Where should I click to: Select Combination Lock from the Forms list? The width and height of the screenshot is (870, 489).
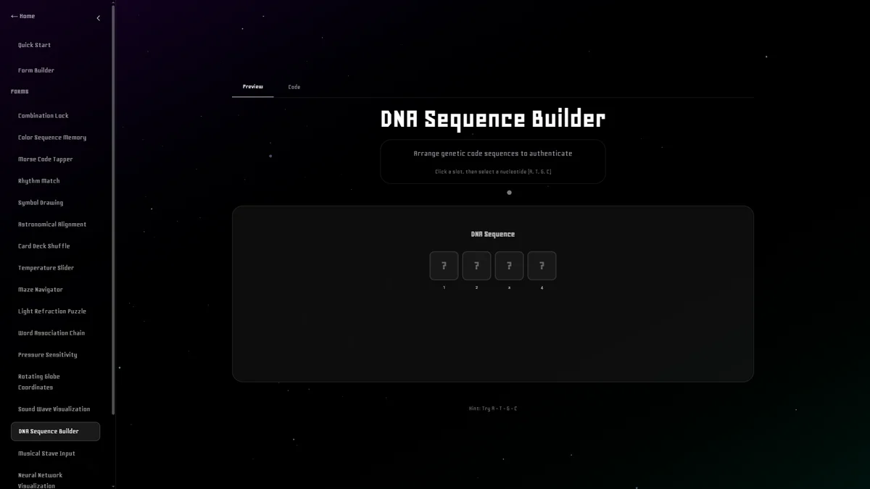point(42,115)
